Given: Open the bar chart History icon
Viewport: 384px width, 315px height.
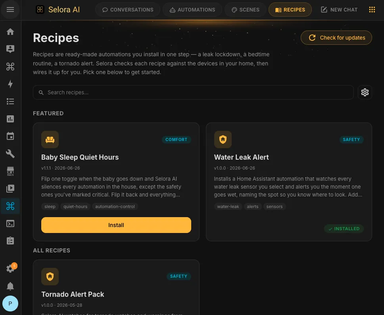Looking at the screenshot, I should point(10,119).
